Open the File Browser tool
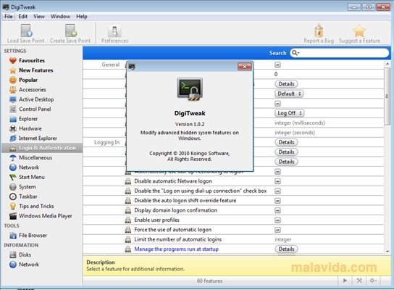Viewport: 394px width, 290px height. click(x=33, y=236)
